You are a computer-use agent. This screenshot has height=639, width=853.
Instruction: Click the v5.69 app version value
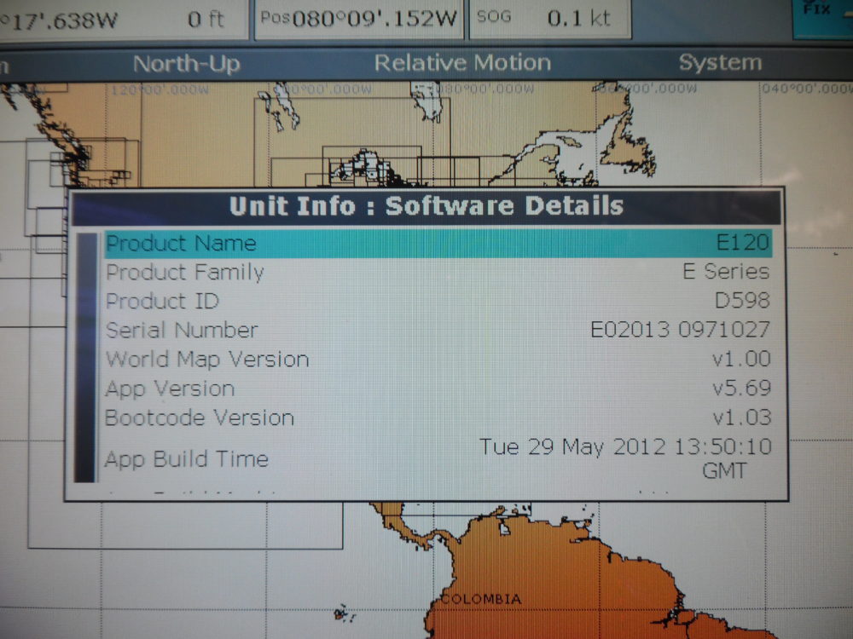pyautogui.click(x=741, y=389)
